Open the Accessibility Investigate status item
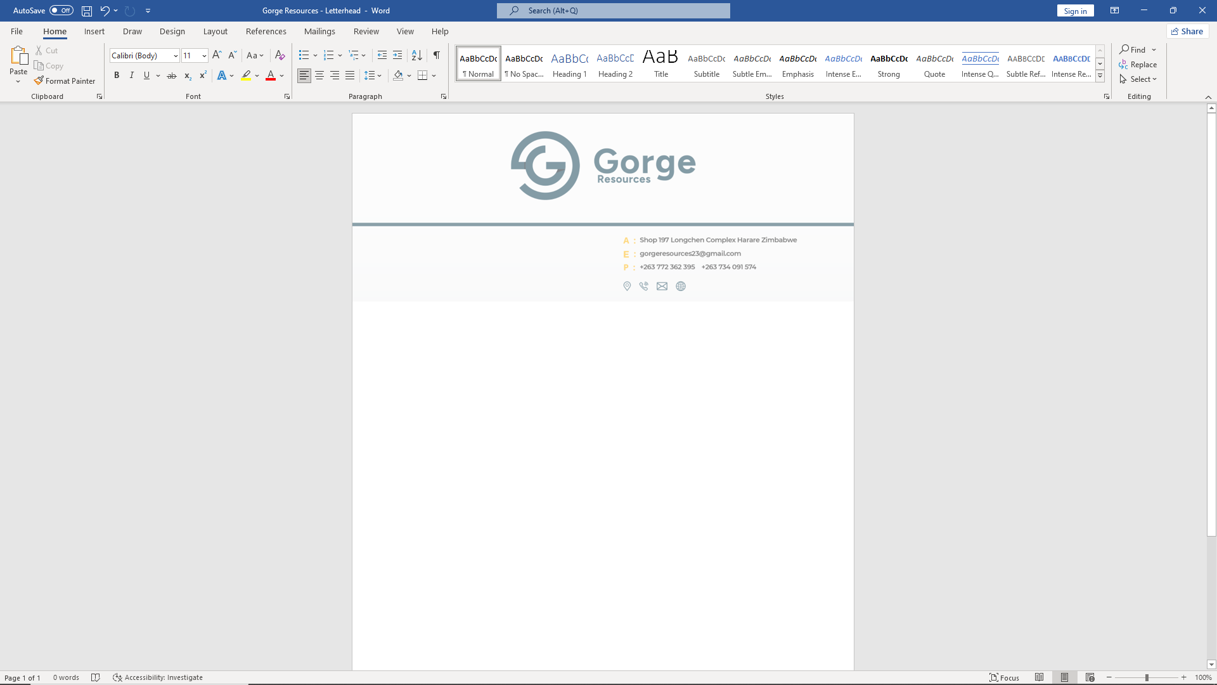The height and width of the screenshot is (685, 1217). 158,677
